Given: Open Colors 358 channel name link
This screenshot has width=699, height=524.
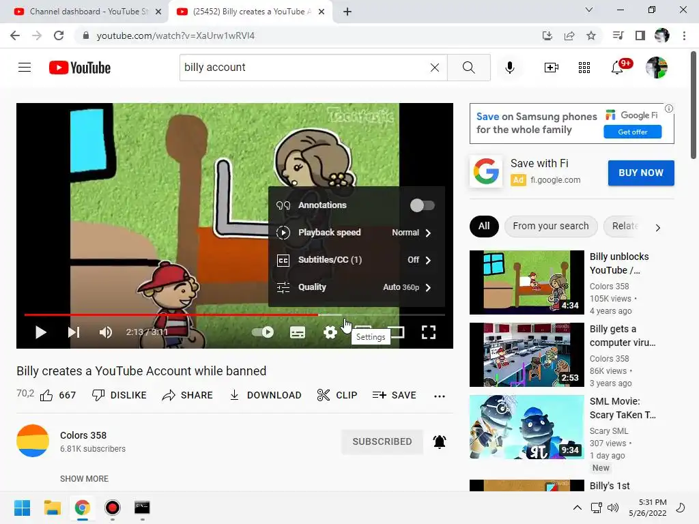Looking at the screenshot, I should pos(83,435).
